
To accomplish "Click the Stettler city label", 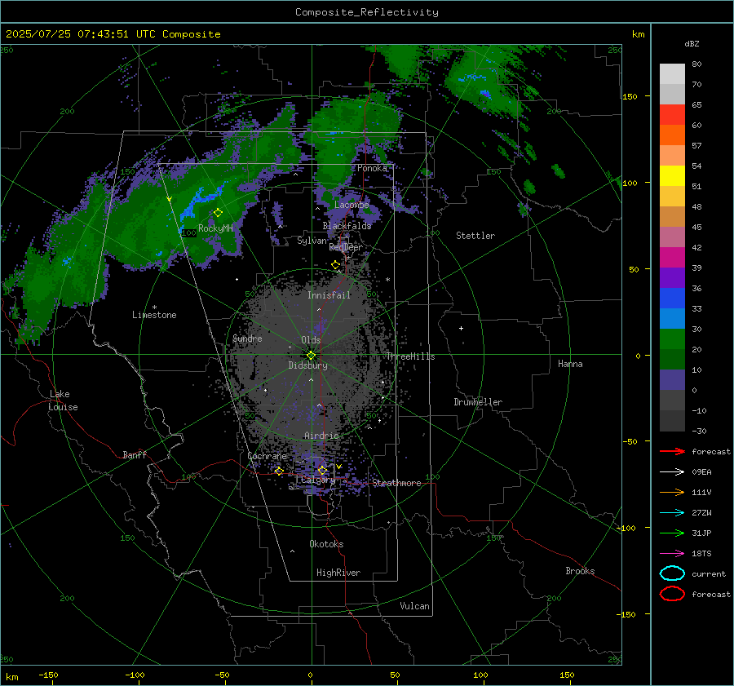I will pyautogui.click(x=475, y=236).
